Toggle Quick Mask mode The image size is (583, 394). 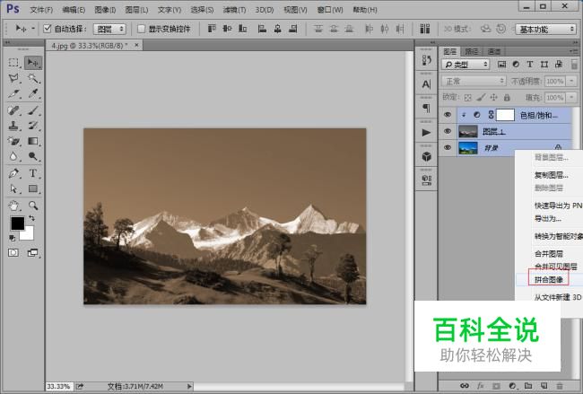coord(13,253)
